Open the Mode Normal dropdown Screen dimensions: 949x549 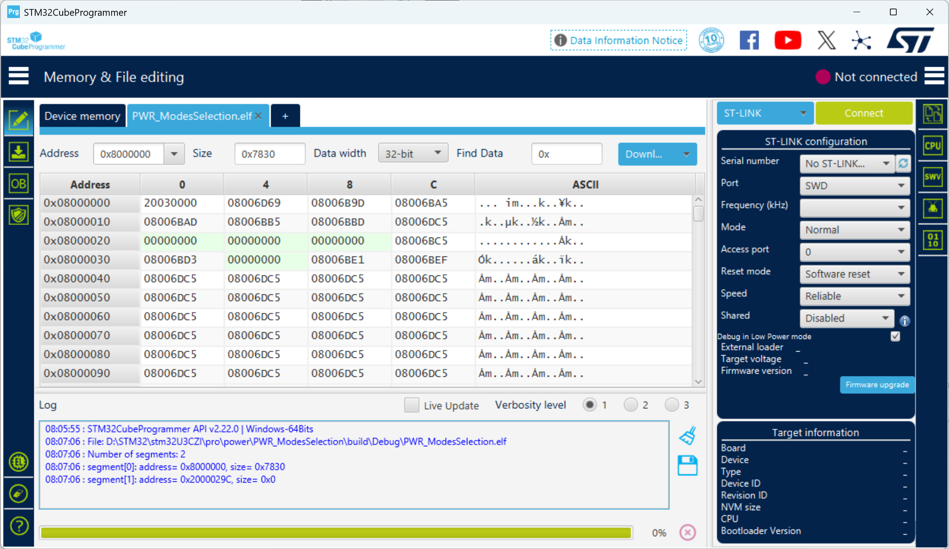click(854, 229)
